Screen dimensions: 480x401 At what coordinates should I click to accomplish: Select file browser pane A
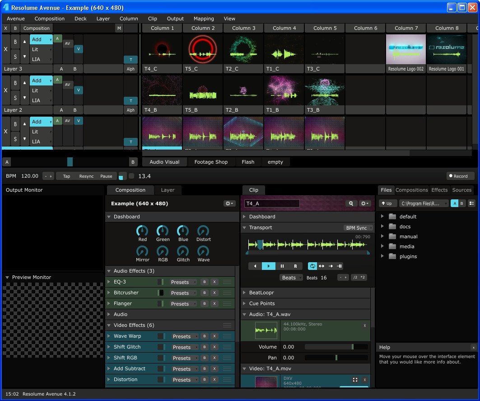click(x=455, y=203)
